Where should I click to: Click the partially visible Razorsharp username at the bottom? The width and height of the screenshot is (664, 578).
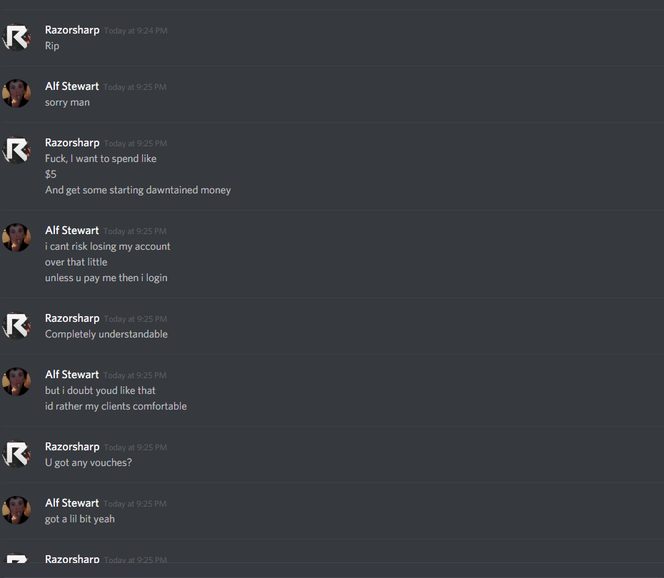click(72, 559)
